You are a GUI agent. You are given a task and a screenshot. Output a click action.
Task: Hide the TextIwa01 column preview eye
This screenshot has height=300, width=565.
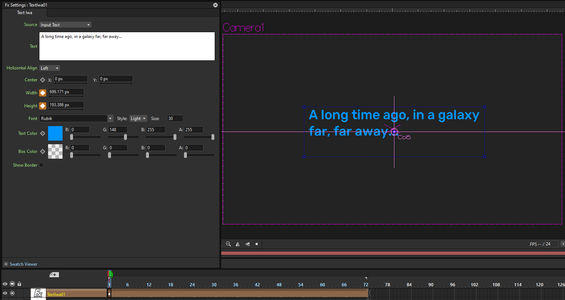(x=5, y=293)
